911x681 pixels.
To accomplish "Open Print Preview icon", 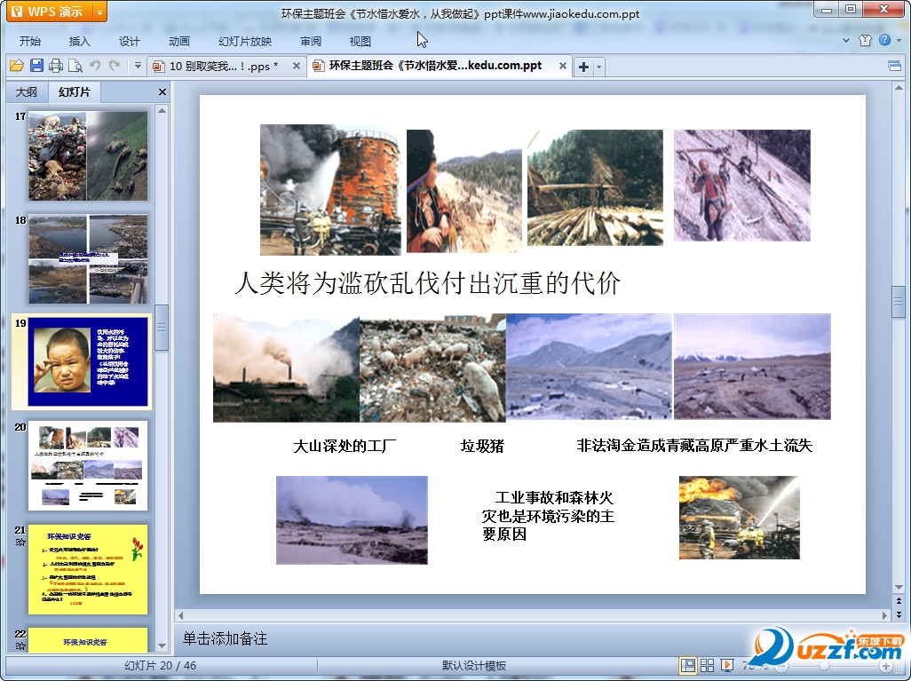I will pyautogui.click(x=75, y=66).
